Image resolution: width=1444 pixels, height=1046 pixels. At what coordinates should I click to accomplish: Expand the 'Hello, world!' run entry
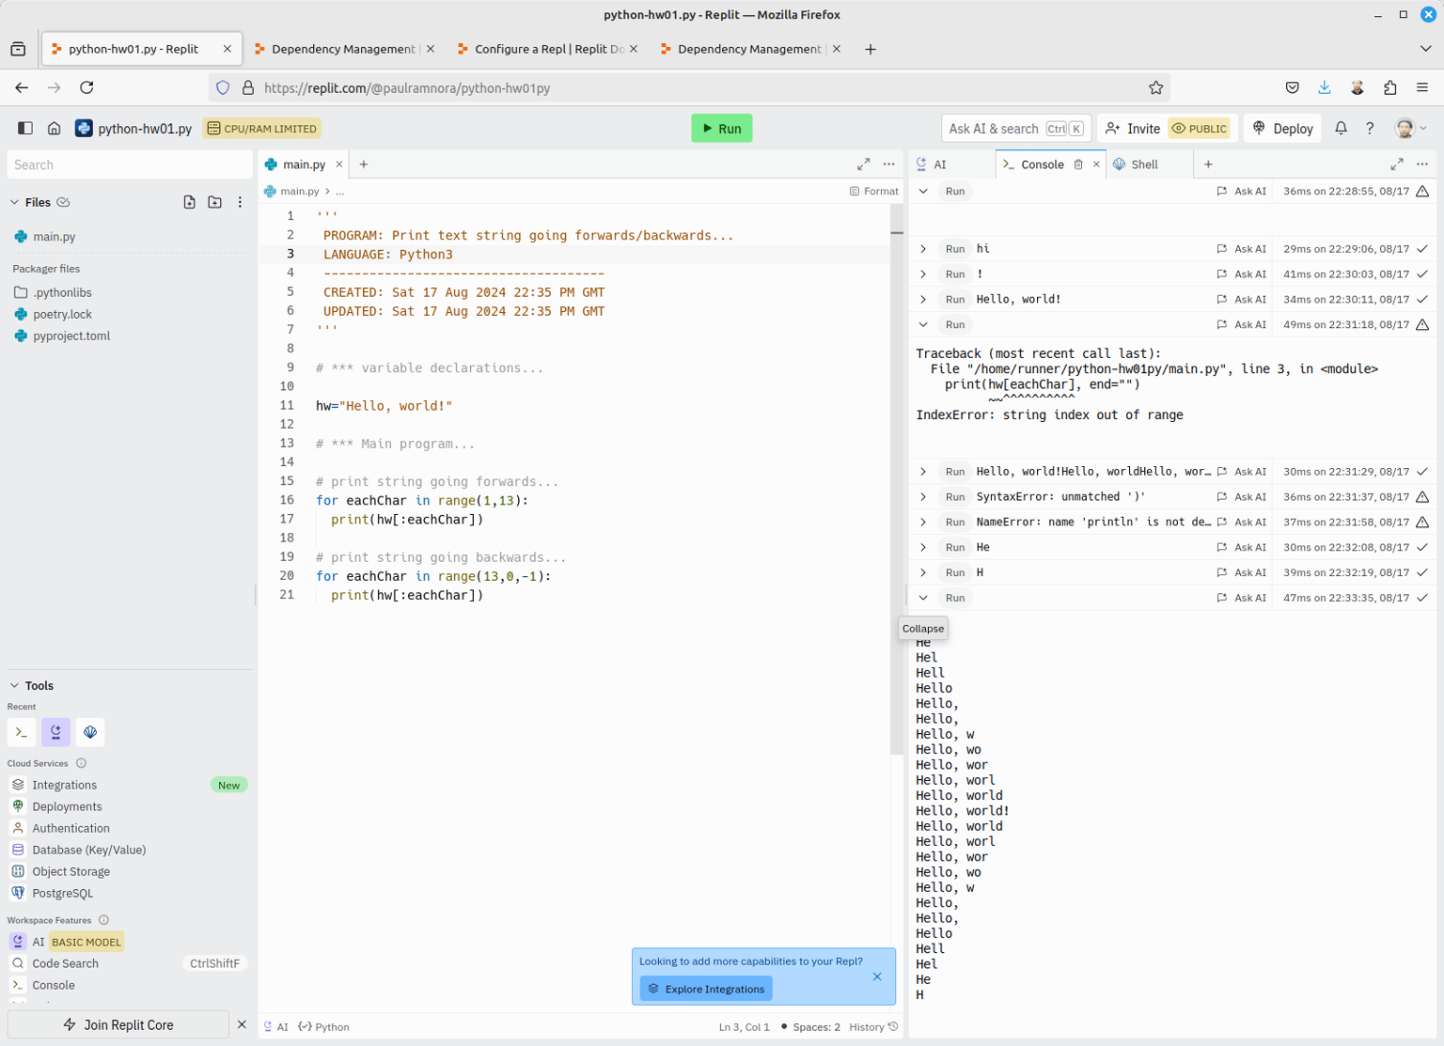tap(923, 300)
